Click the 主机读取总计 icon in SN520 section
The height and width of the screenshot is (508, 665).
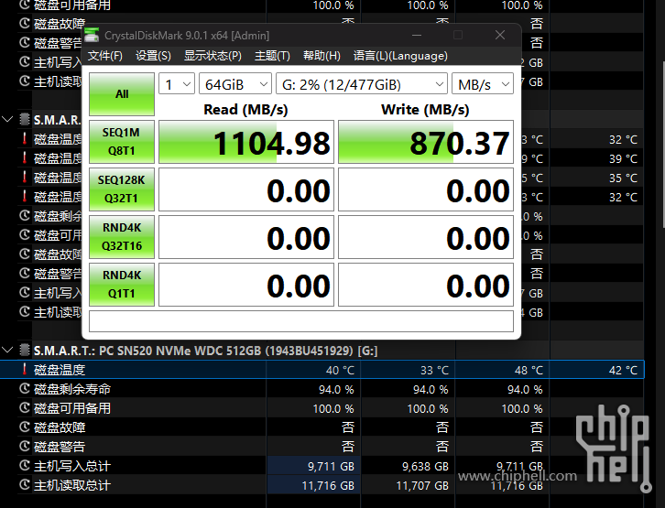tap(25, 485)
